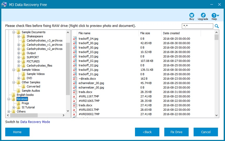Click the #WRD1065.TMP file icon
The image size is (225, 141).
tap(75, 101)
